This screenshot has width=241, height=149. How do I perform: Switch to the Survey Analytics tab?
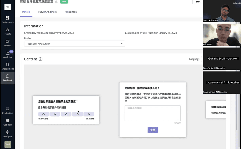click(47, 12)
